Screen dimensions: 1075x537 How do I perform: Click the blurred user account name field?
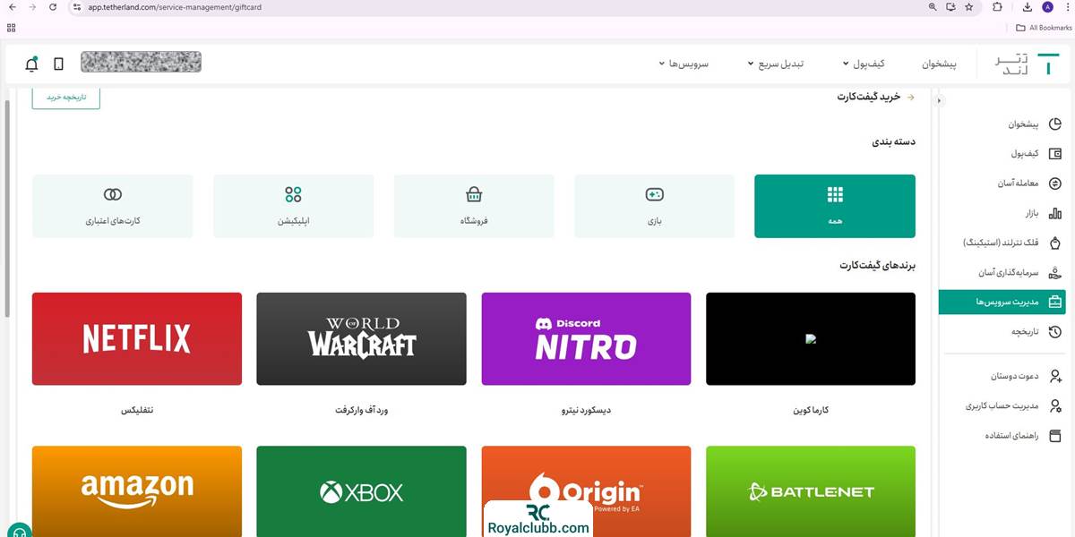tap(141, 62)
